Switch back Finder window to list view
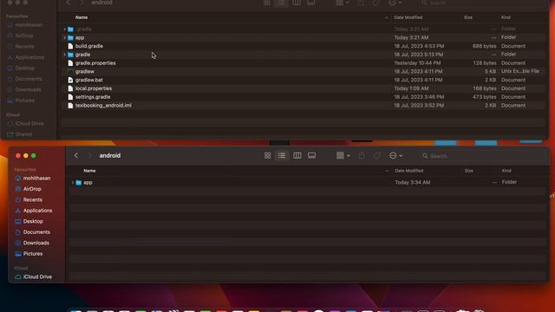Viewport: 555px width, 312px height. pyautogui.click(x=281, y=3)
